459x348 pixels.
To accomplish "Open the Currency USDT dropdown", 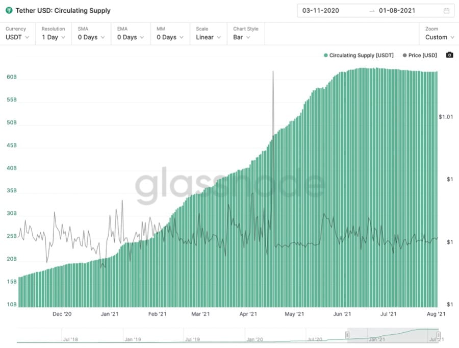I will (17, 34).
